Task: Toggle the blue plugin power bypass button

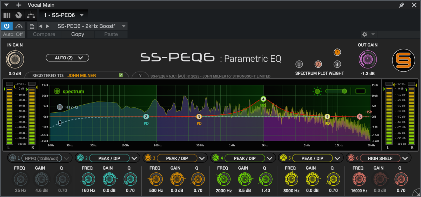Action: [x=7, y=26]
